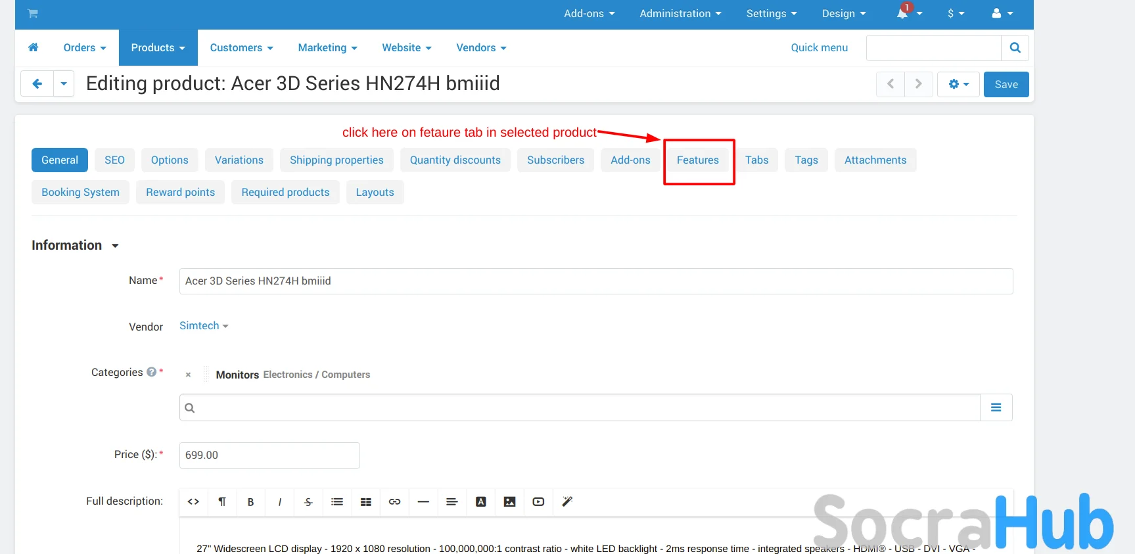Click the insert link editor icon

tap(394, 502)
